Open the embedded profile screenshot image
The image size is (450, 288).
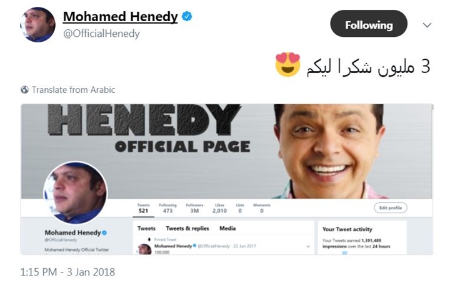pyautogui.click(x=227, y=179)
